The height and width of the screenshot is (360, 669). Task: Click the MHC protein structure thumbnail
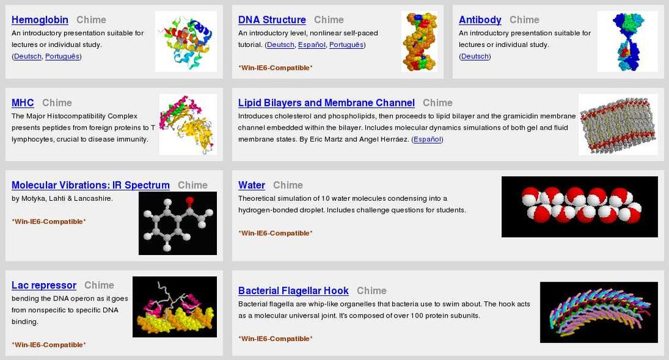click(188, 125)
